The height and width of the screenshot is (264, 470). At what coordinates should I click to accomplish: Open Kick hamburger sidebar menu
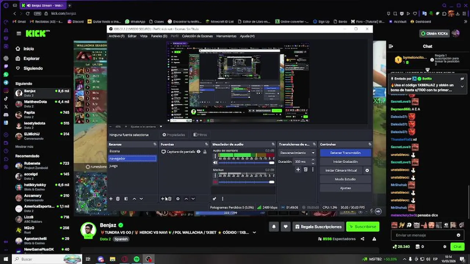19,33
